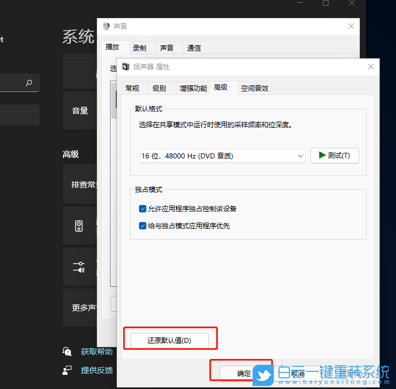396x389 pixels.
Task: Click the Speaker Properties title bar icon
Action: [126, 67]
